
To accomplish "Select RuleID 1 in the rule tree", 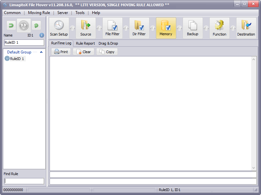I will click(x=17, y=59).
